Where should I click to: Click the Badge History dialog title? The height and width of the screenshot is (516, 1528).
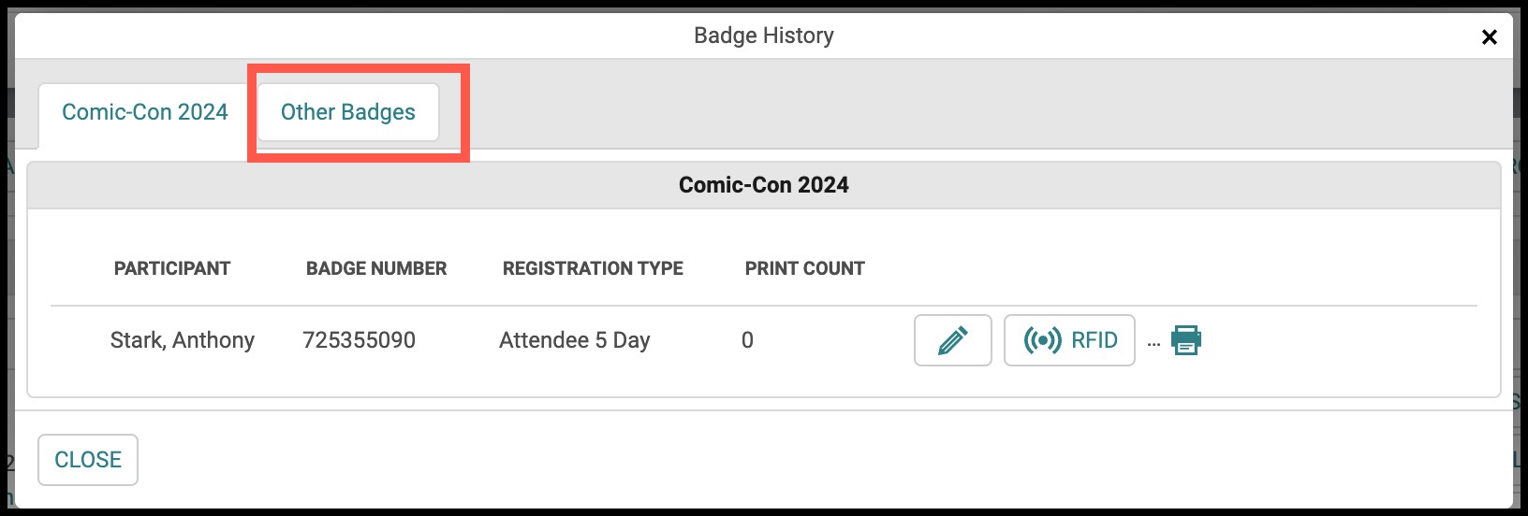click(764, 36)
